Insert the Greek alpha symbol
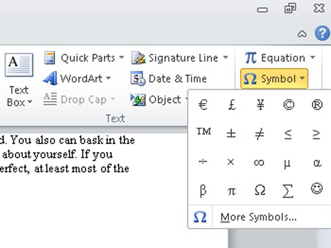This screenshot has height=248, width=331. coord(317,162)
